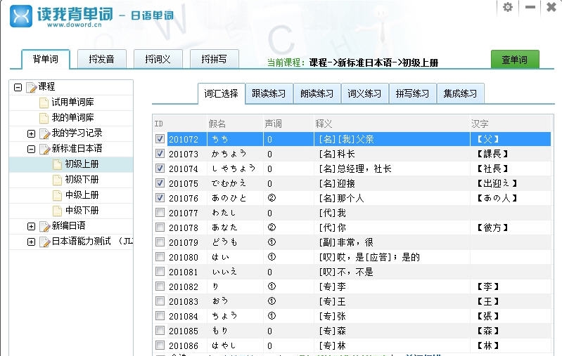
Task: Select the 中级上册 course item
Action: coord(81,195)
